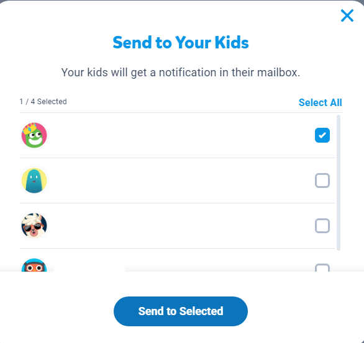The height and width of the screenshot is (343, 364).
Task: Check the box next to the teal blob kid
Action: pyautogui.click(x=322, y=180)
